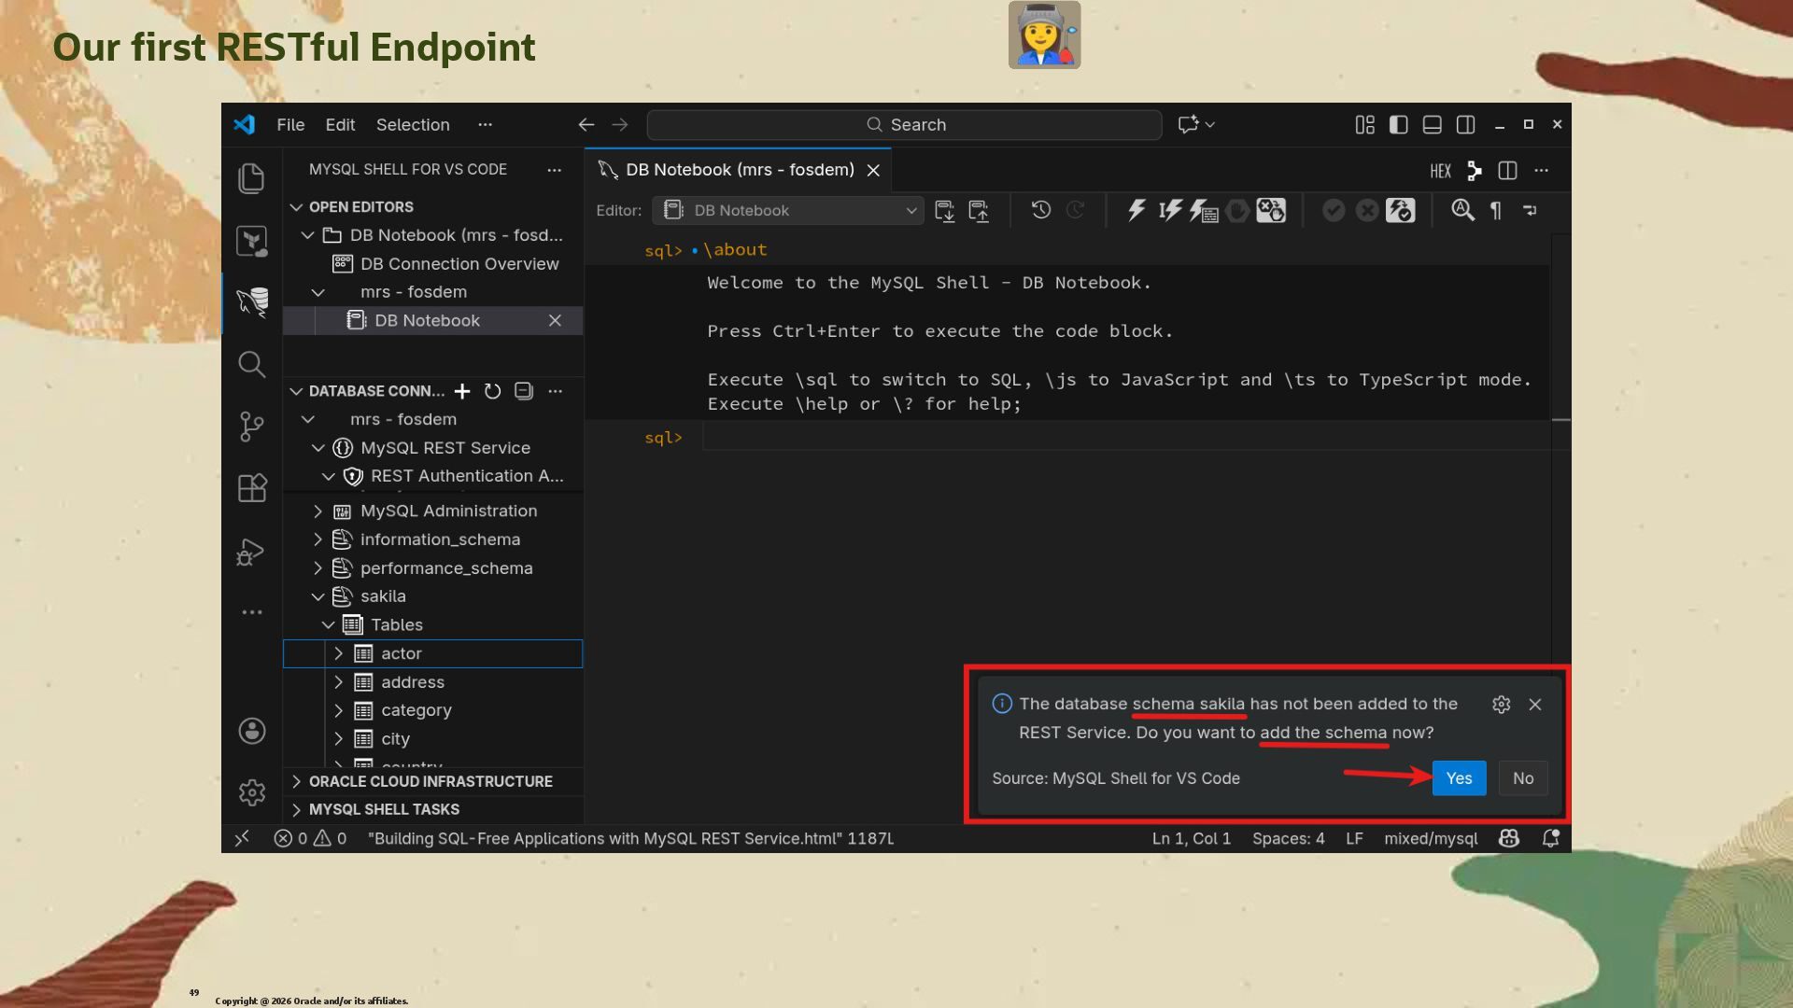Add a new database connection
This screenshot has width=1793, height=1008.
[462, 391]
